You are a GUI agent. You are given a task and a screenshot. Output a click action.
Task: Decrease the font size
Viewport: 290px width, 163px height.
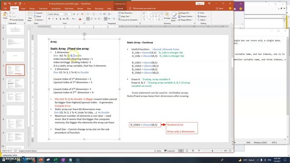click(x=78, y=14)
